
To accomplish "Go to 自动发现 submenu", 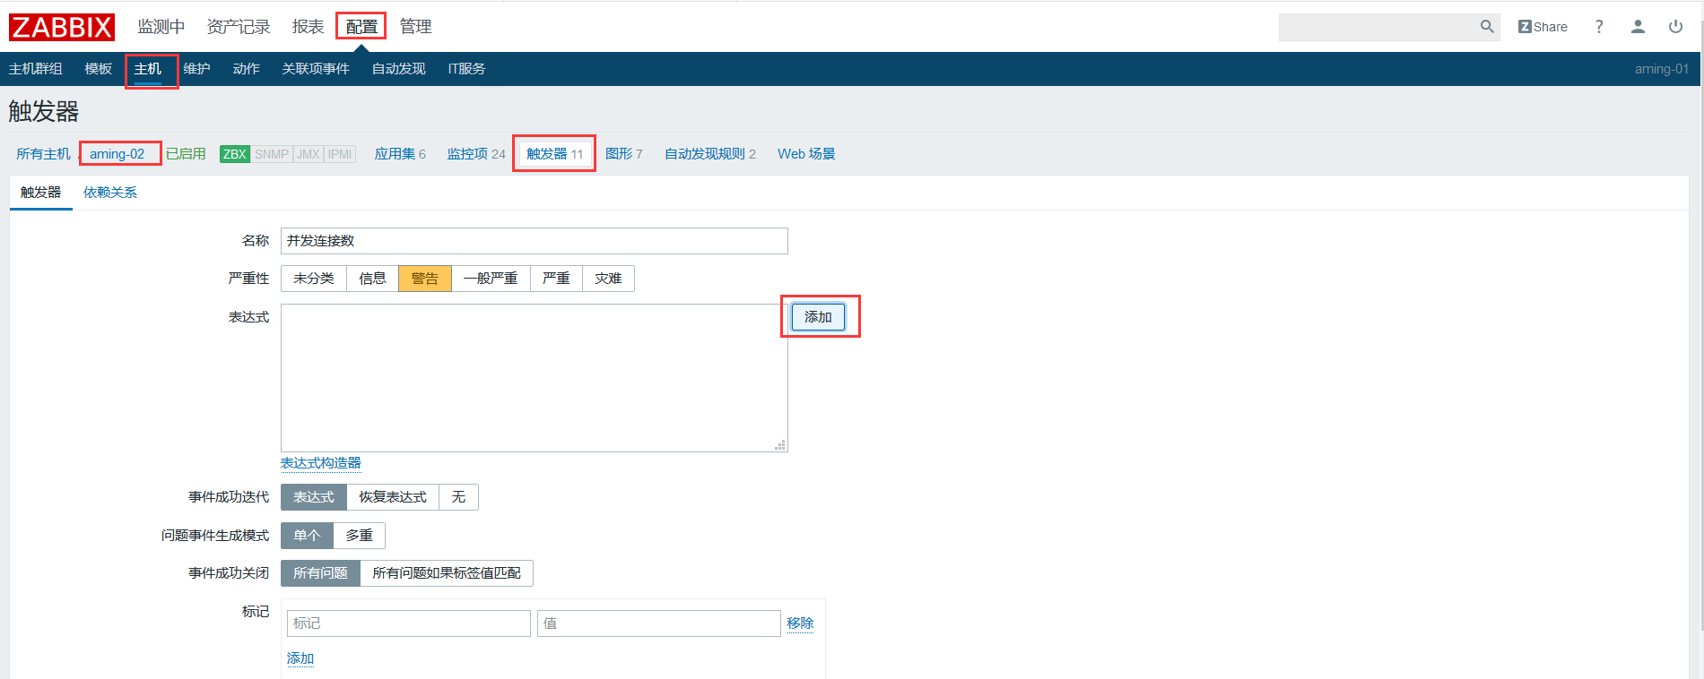I will [399, 69].
